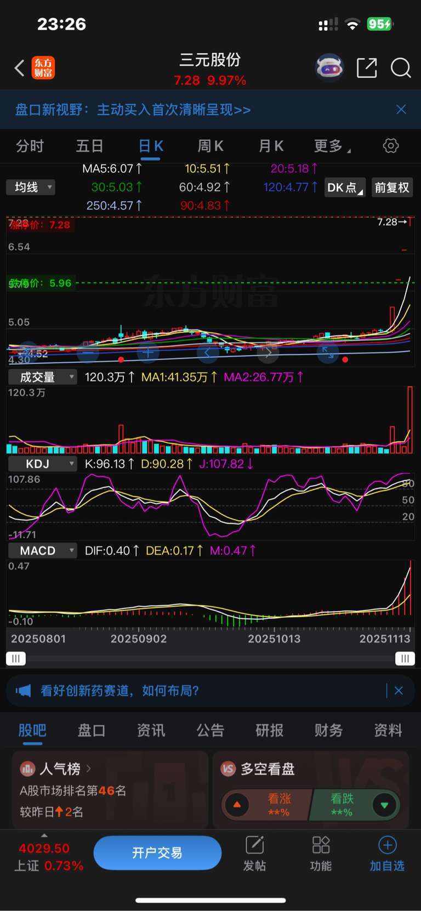This screenshot has height=911, width=421.
Task: Switch to 周K chart tab
Action: pyautogui.click(x=210, y=146)
